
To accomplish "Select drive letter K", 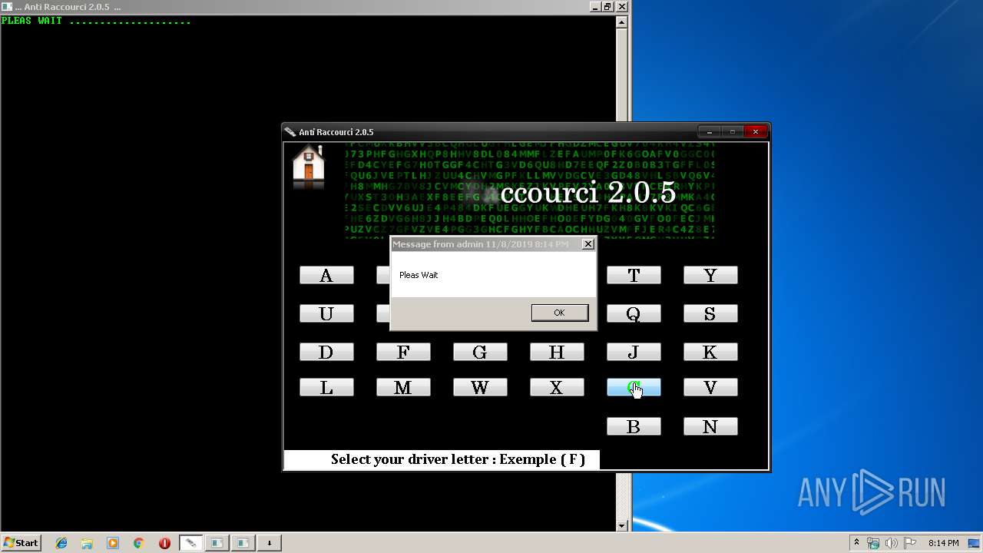I will tap(710, 352).
